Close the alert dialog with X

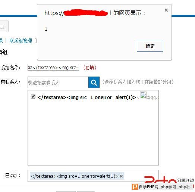coord(166,10)
